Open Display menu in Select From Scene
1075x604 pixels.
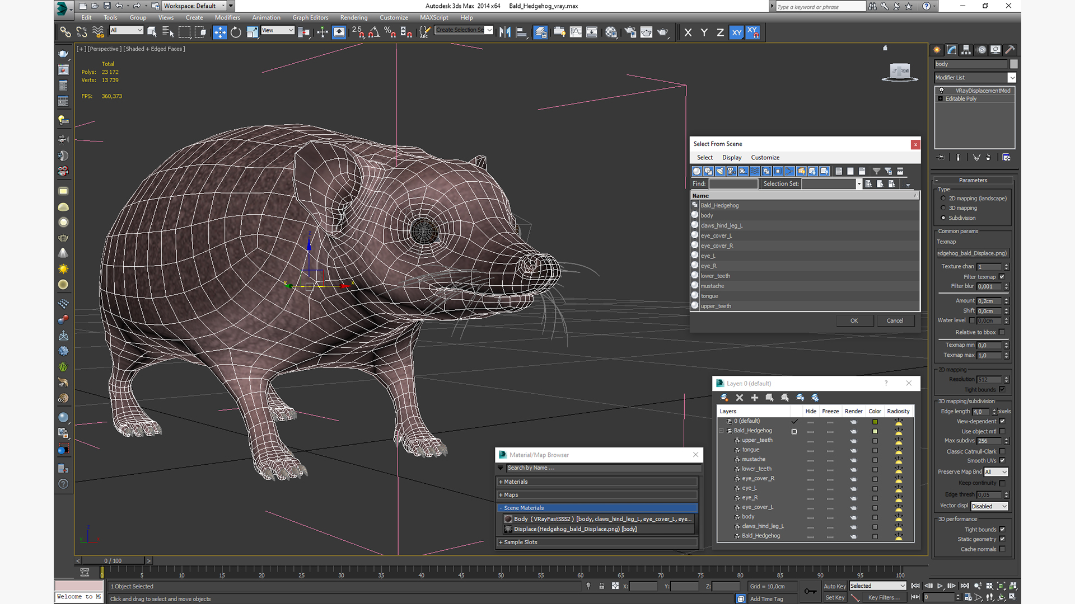pyautogui.click(x=732, y=158)
